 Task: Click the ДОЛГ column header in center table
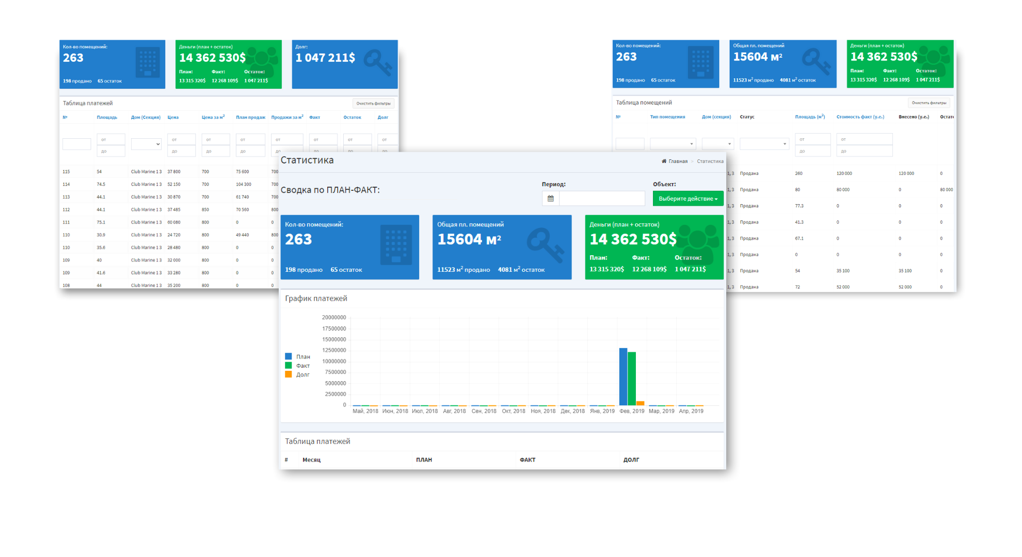[631, 460]
